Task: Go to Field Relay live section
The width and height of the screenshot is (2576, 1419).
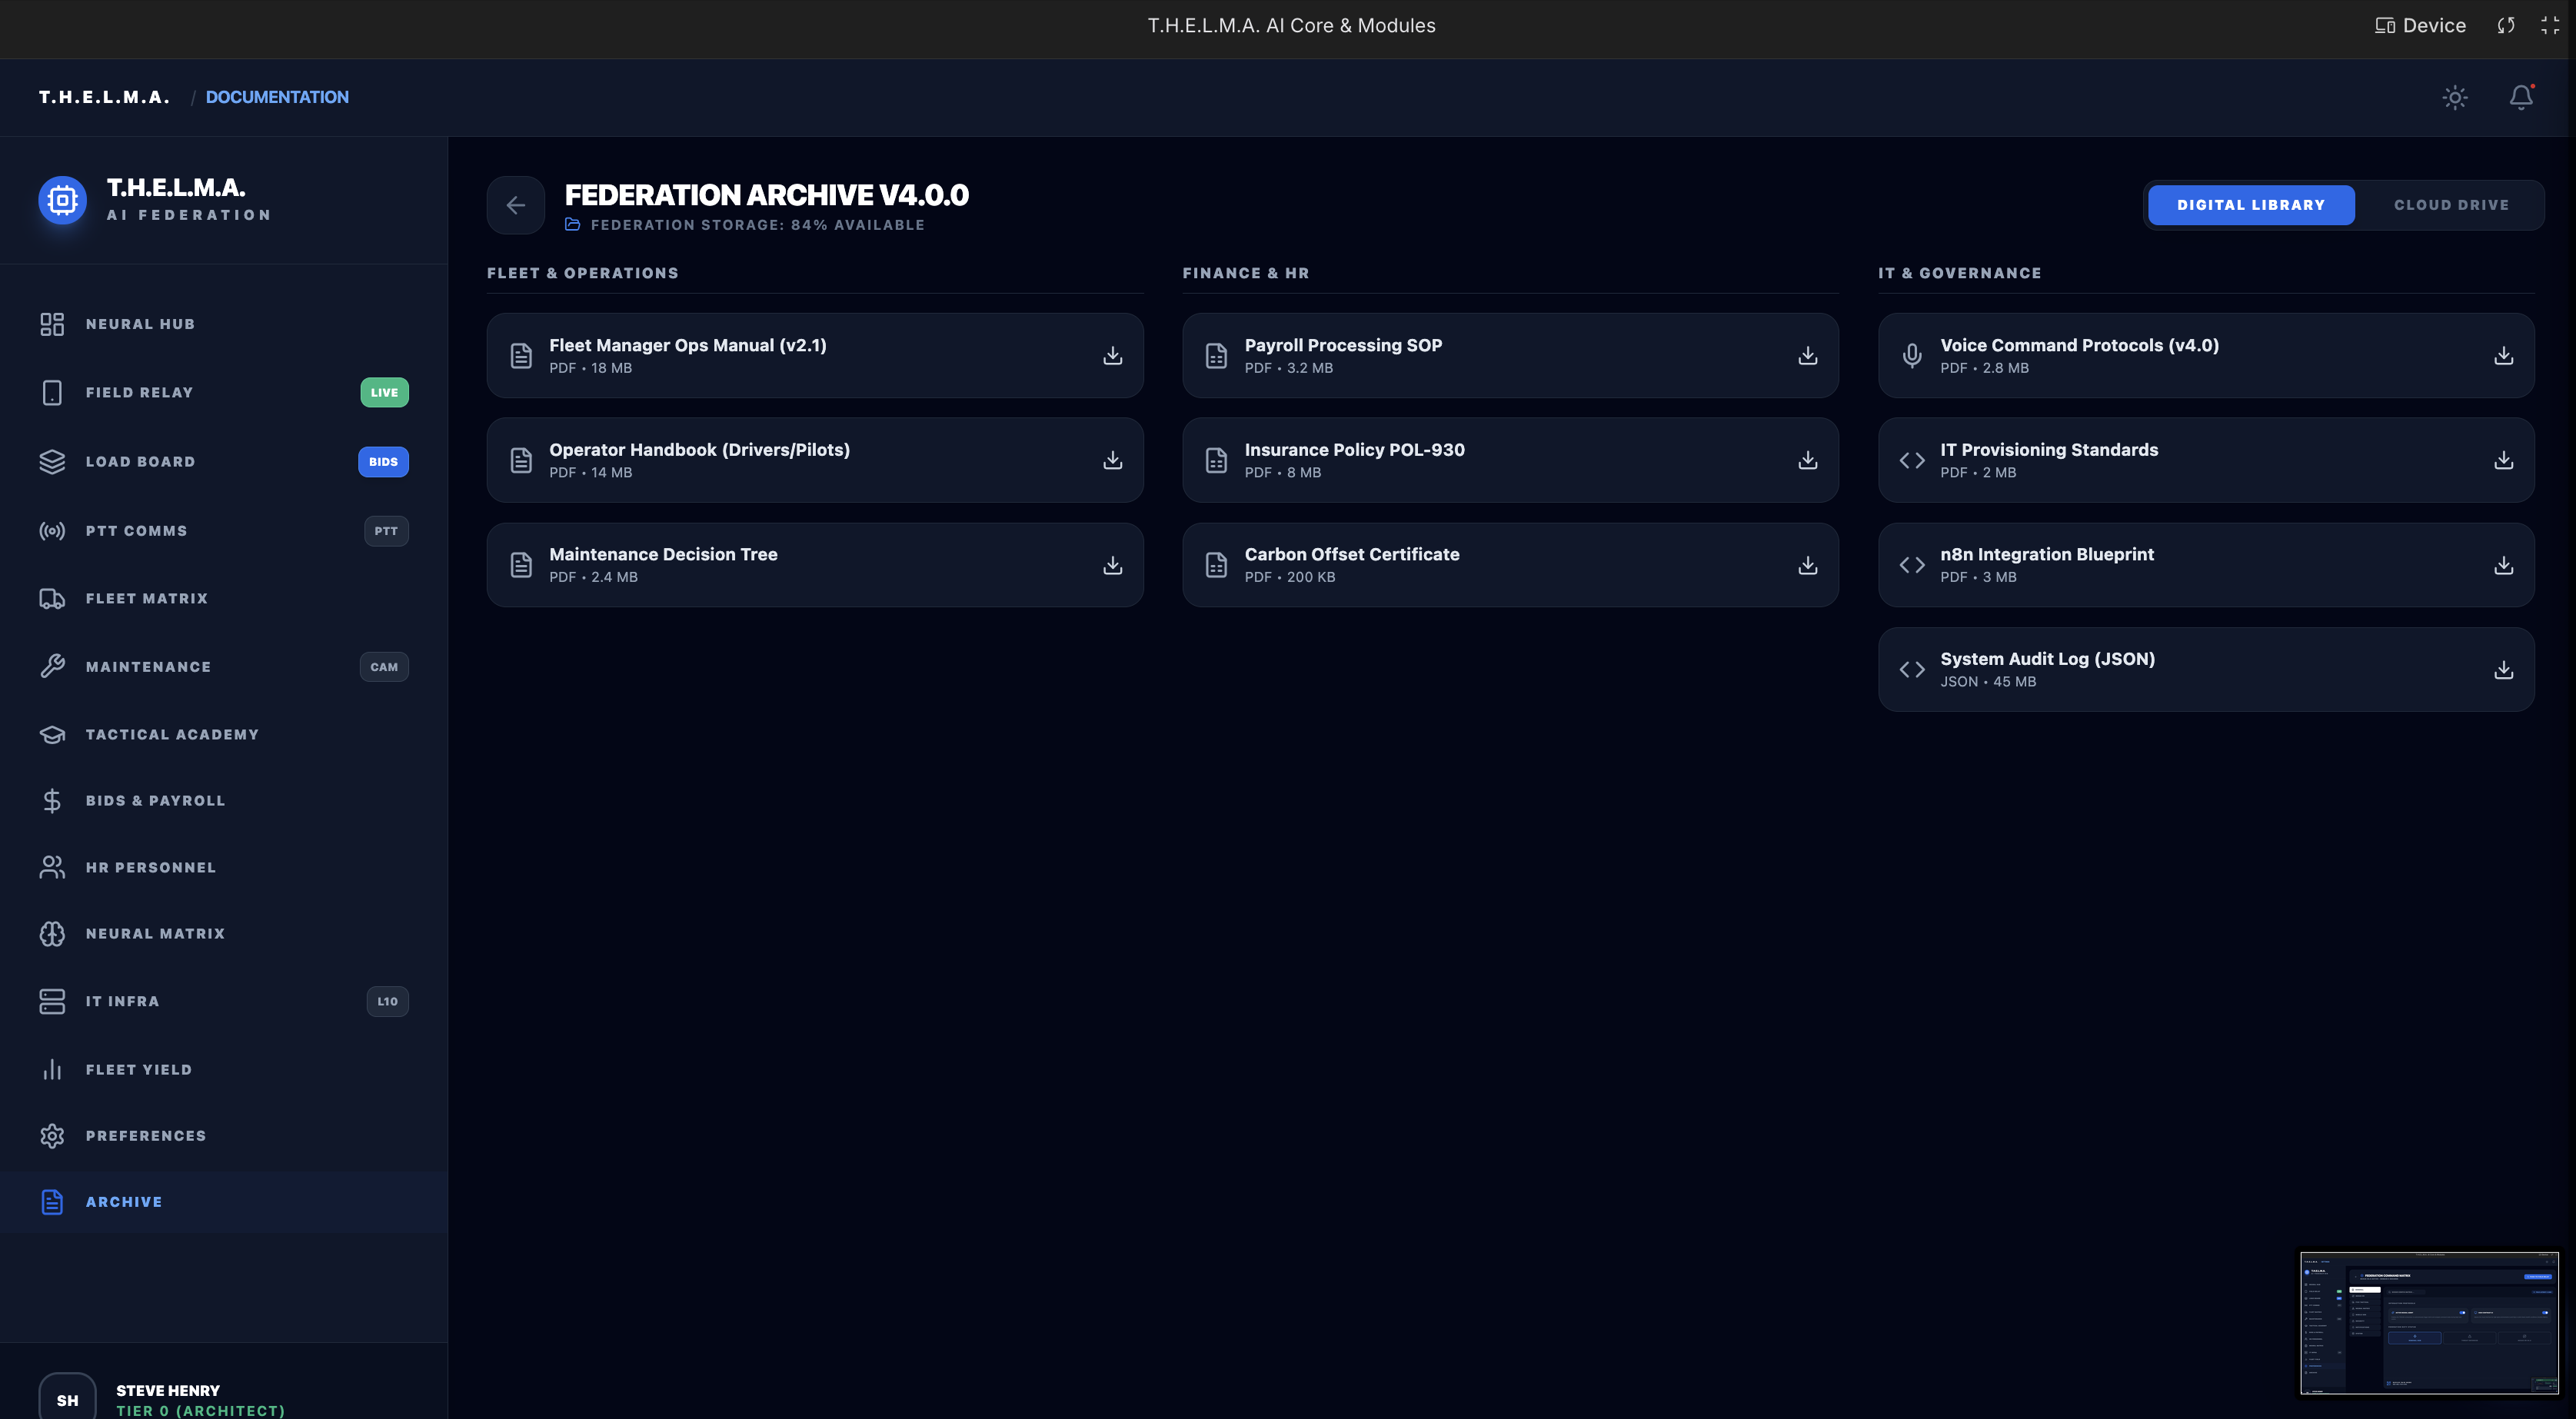Action: (139, 392)
